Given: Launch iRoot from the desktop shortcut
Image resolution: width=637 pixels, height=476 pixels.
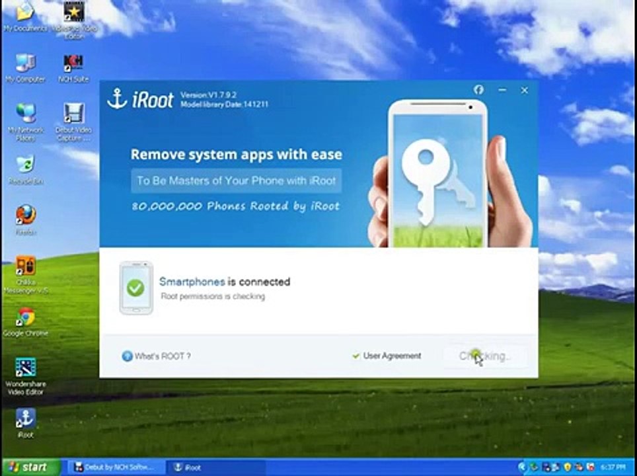Looking at the screenshot, I should 26,422.
